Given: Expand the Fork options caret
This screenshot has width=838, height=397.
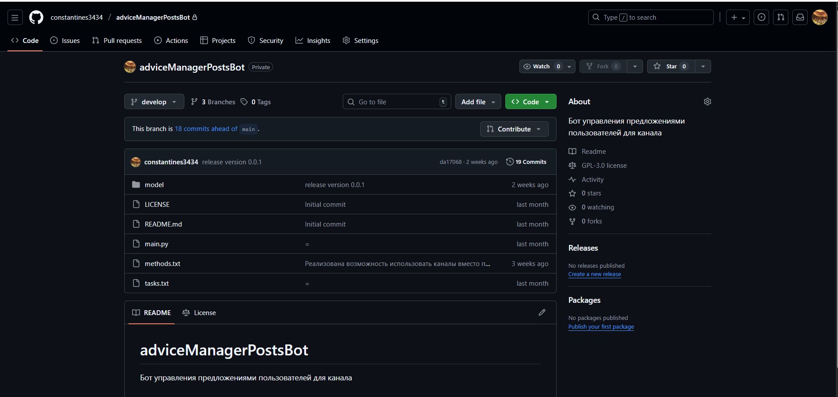Looking at the screenshot, I should [635, 67].
